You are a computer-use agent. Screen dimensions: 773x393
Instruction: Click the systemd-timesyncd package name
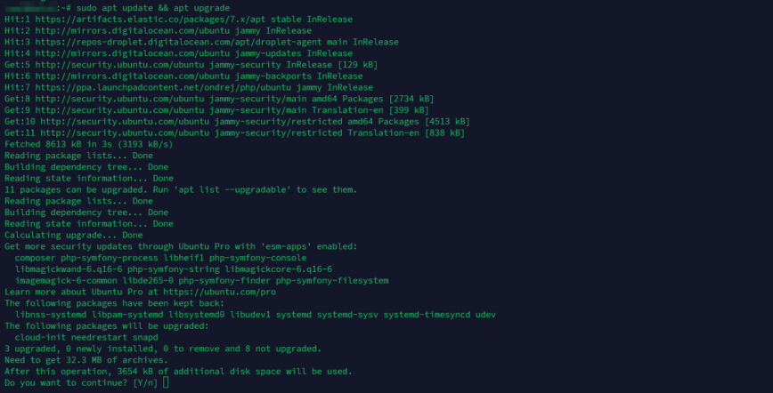click(x=426, y=314)
